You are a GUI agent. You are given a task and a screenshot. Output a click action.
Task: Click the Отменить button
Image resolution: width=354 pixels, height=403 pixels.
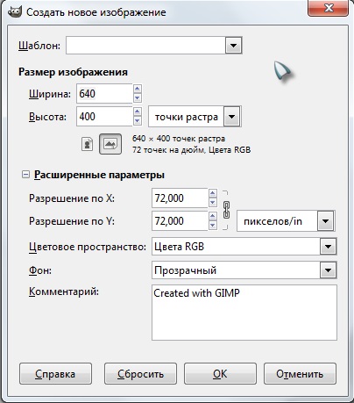click(x=300, y=374)
